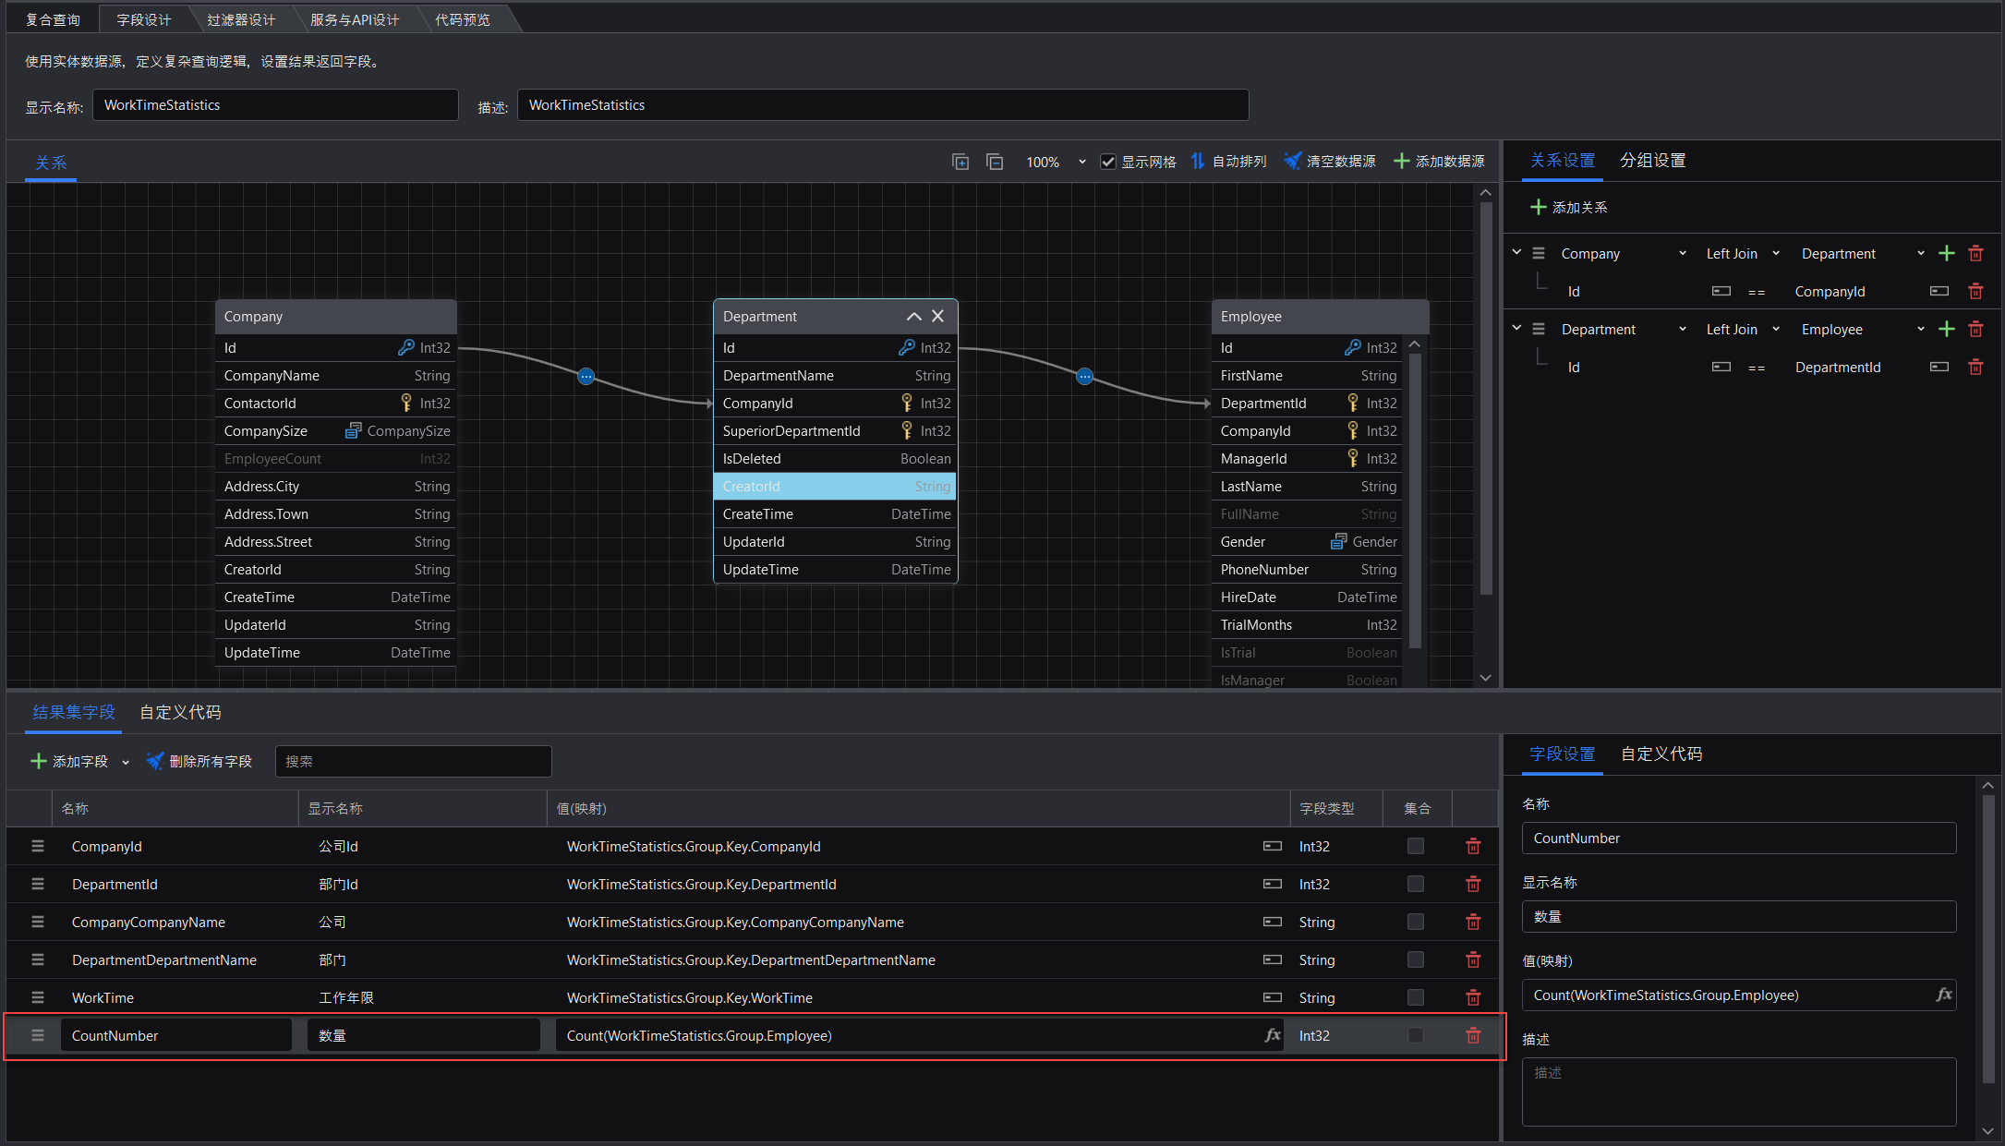Screen dimensions: 2005x1146
Task: Add condition to Company–Department join
Action: click(1947, 253)
